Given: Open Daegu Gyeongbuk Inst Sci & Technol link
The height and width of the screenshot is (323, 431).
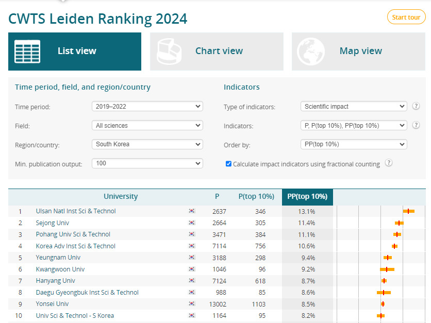Looking at the screenshot, I should (x=87, y=293).
